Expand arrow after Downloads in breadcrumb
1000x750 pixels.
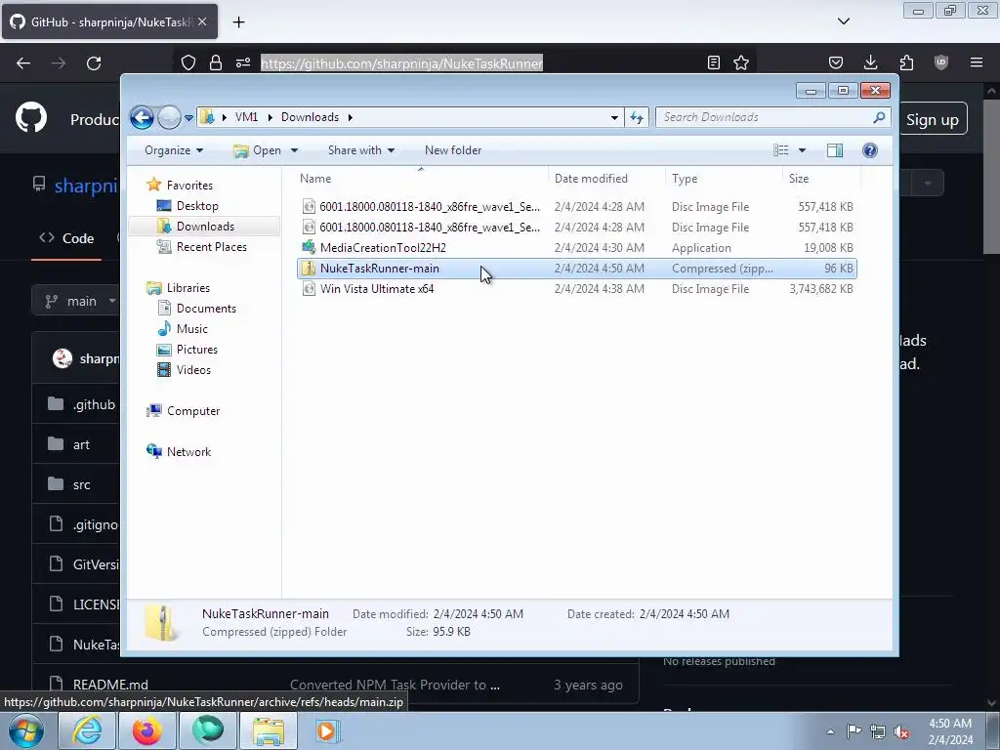coord(351,117)
